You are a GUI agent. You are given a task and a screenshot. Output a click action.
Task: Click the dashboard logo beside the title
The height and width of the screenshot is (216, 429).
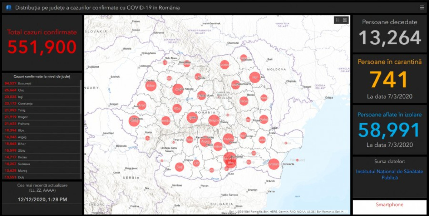[9, 8]
